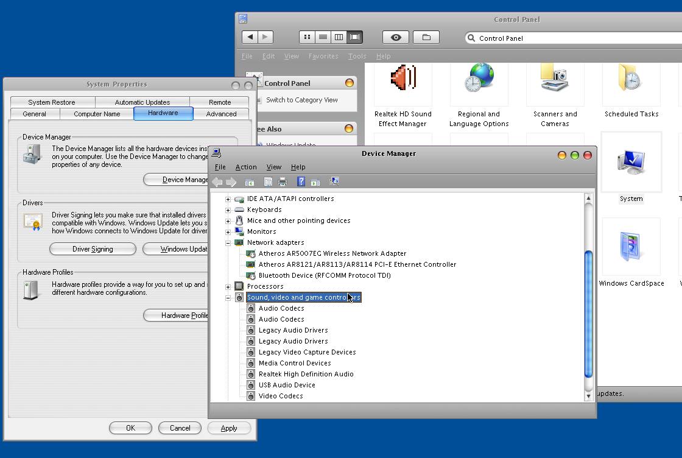Click the action pane toolbar icon beside Help

[315, 182]
